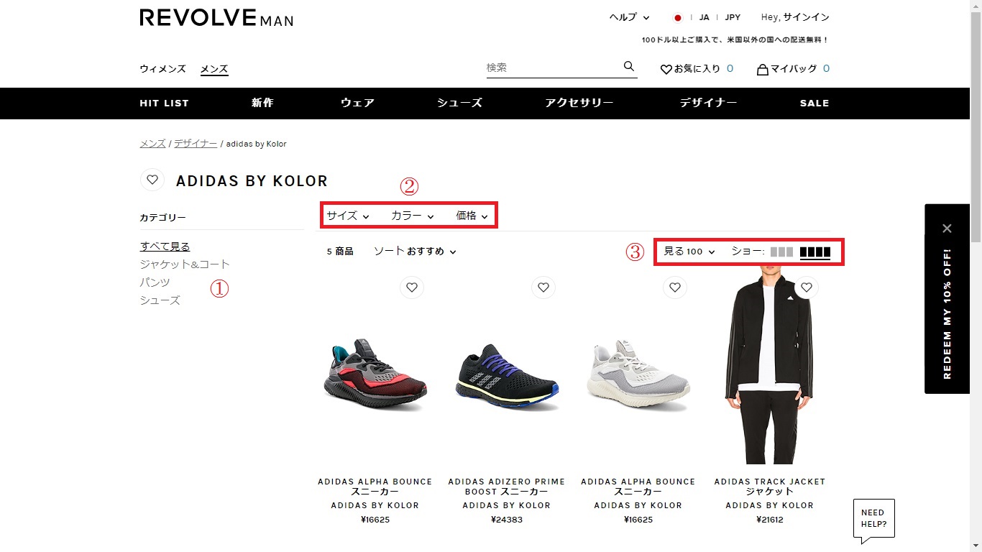The image size is (982, 552).
Task: Click the search magnifier icon
Action: coord(629,66)
